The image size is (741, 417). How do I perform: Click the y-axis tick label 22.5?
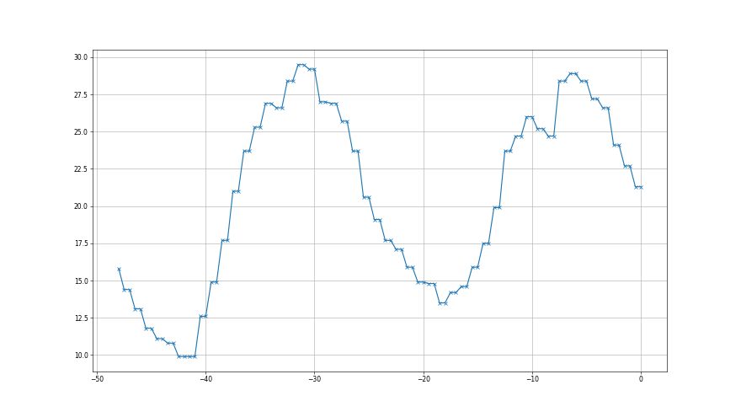[x=80, y=169]
